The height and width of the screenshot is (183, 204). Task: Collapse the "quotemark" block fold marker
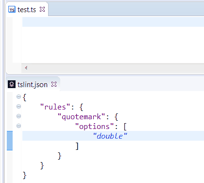pos(18,116)
